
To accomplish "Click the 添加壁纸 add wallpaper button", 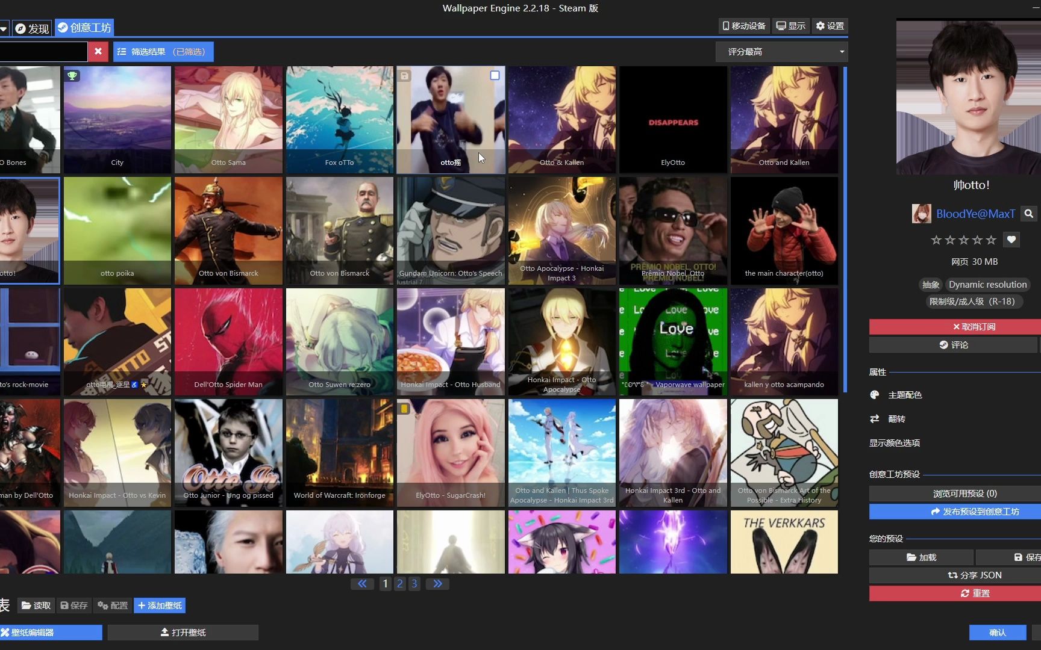I will [160, 605].
